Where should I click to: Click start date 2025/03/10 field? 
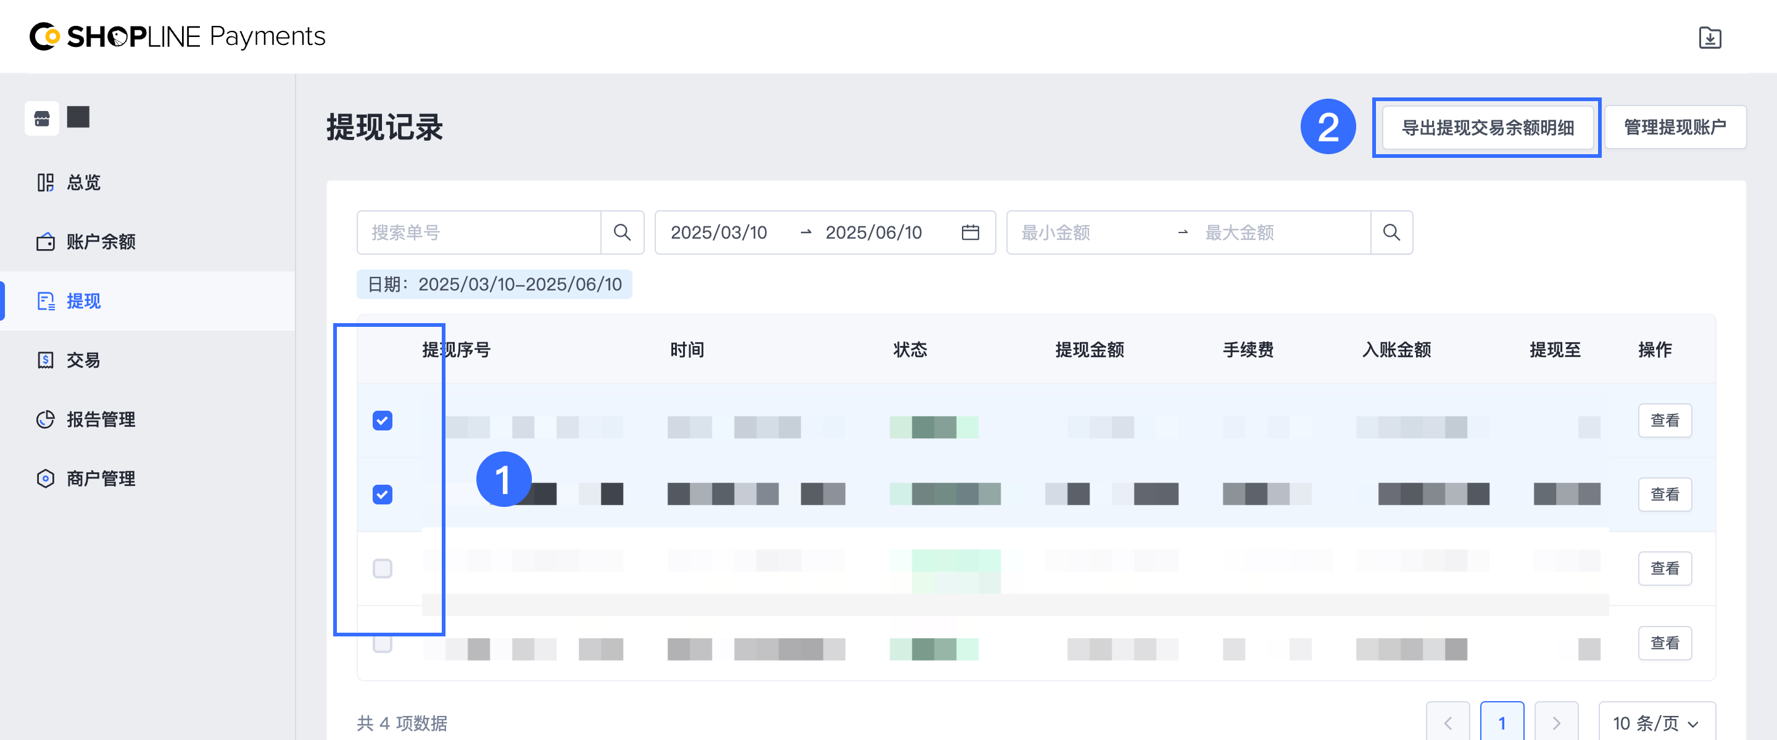719,232
